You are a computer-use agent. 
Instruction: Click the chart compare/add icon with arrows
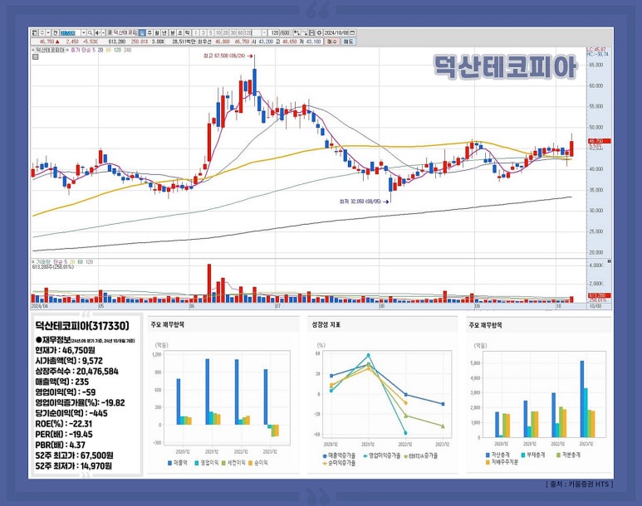[296, 32]
